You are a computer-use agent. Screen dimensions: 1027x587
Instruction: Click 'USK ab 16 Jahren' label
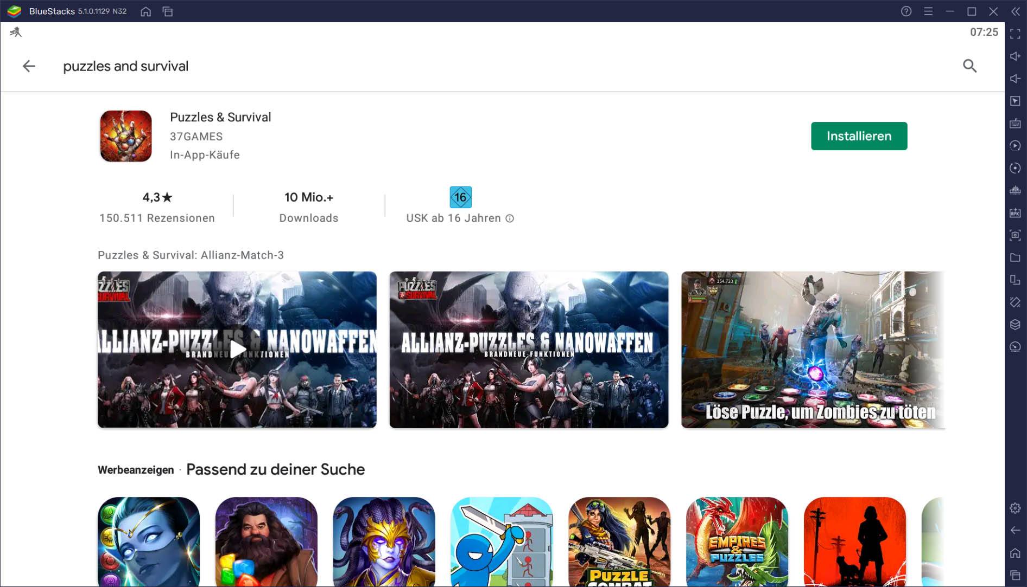tap(454, 218)
